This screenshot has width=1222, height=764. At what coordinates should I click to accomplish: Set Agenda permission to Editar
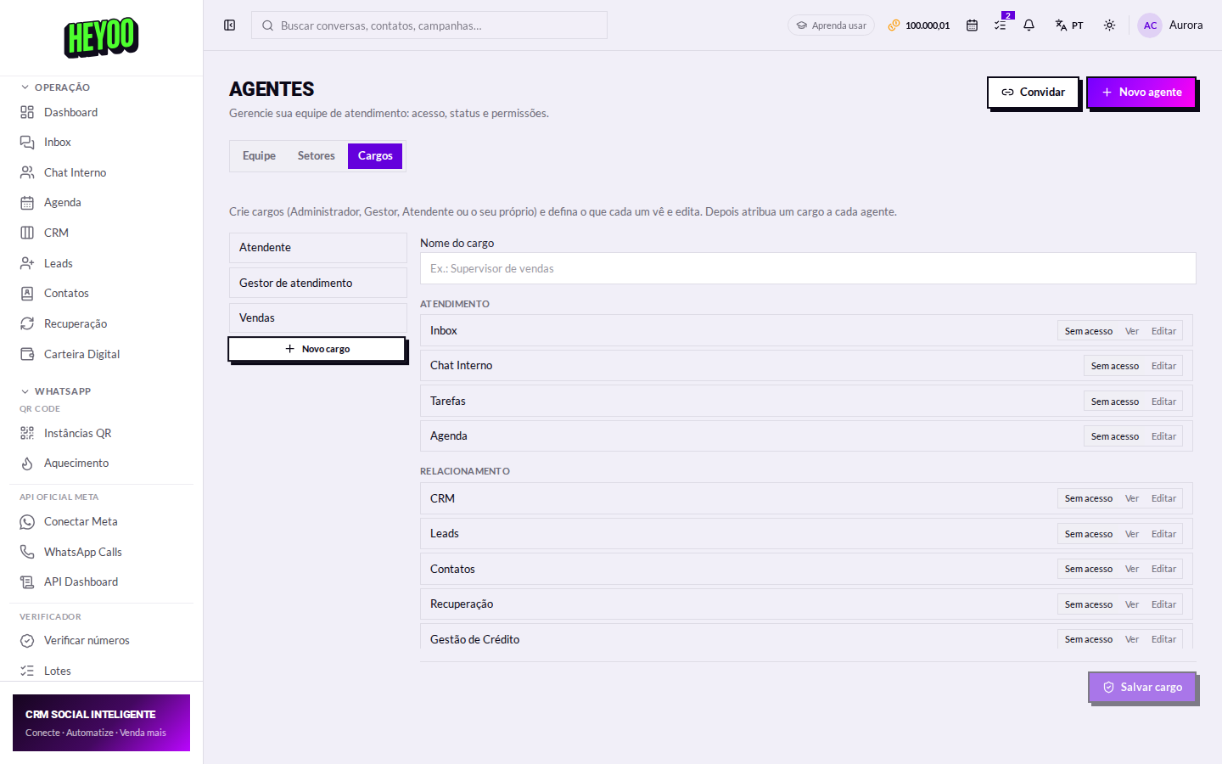(1163, 436)
